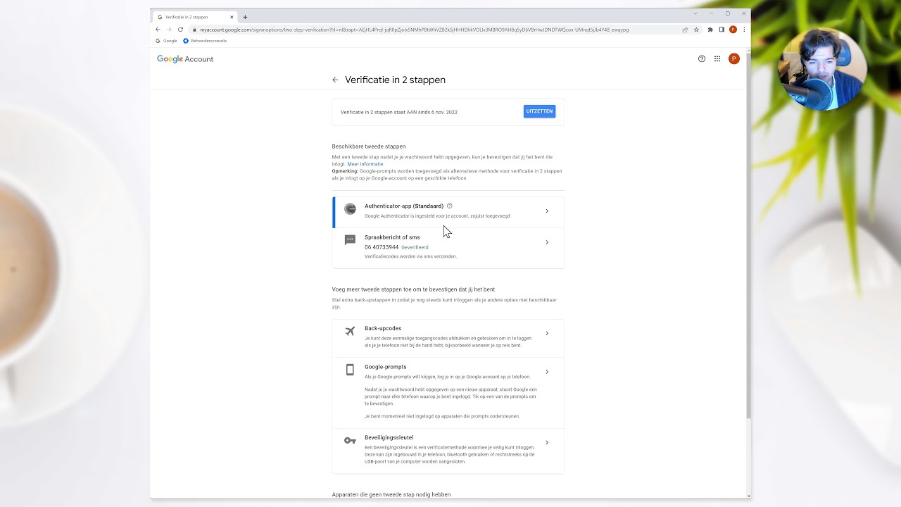Open the Google bookmark in bookmarks bar
Screen dimensions: 901x507
(x=167, y=41)
